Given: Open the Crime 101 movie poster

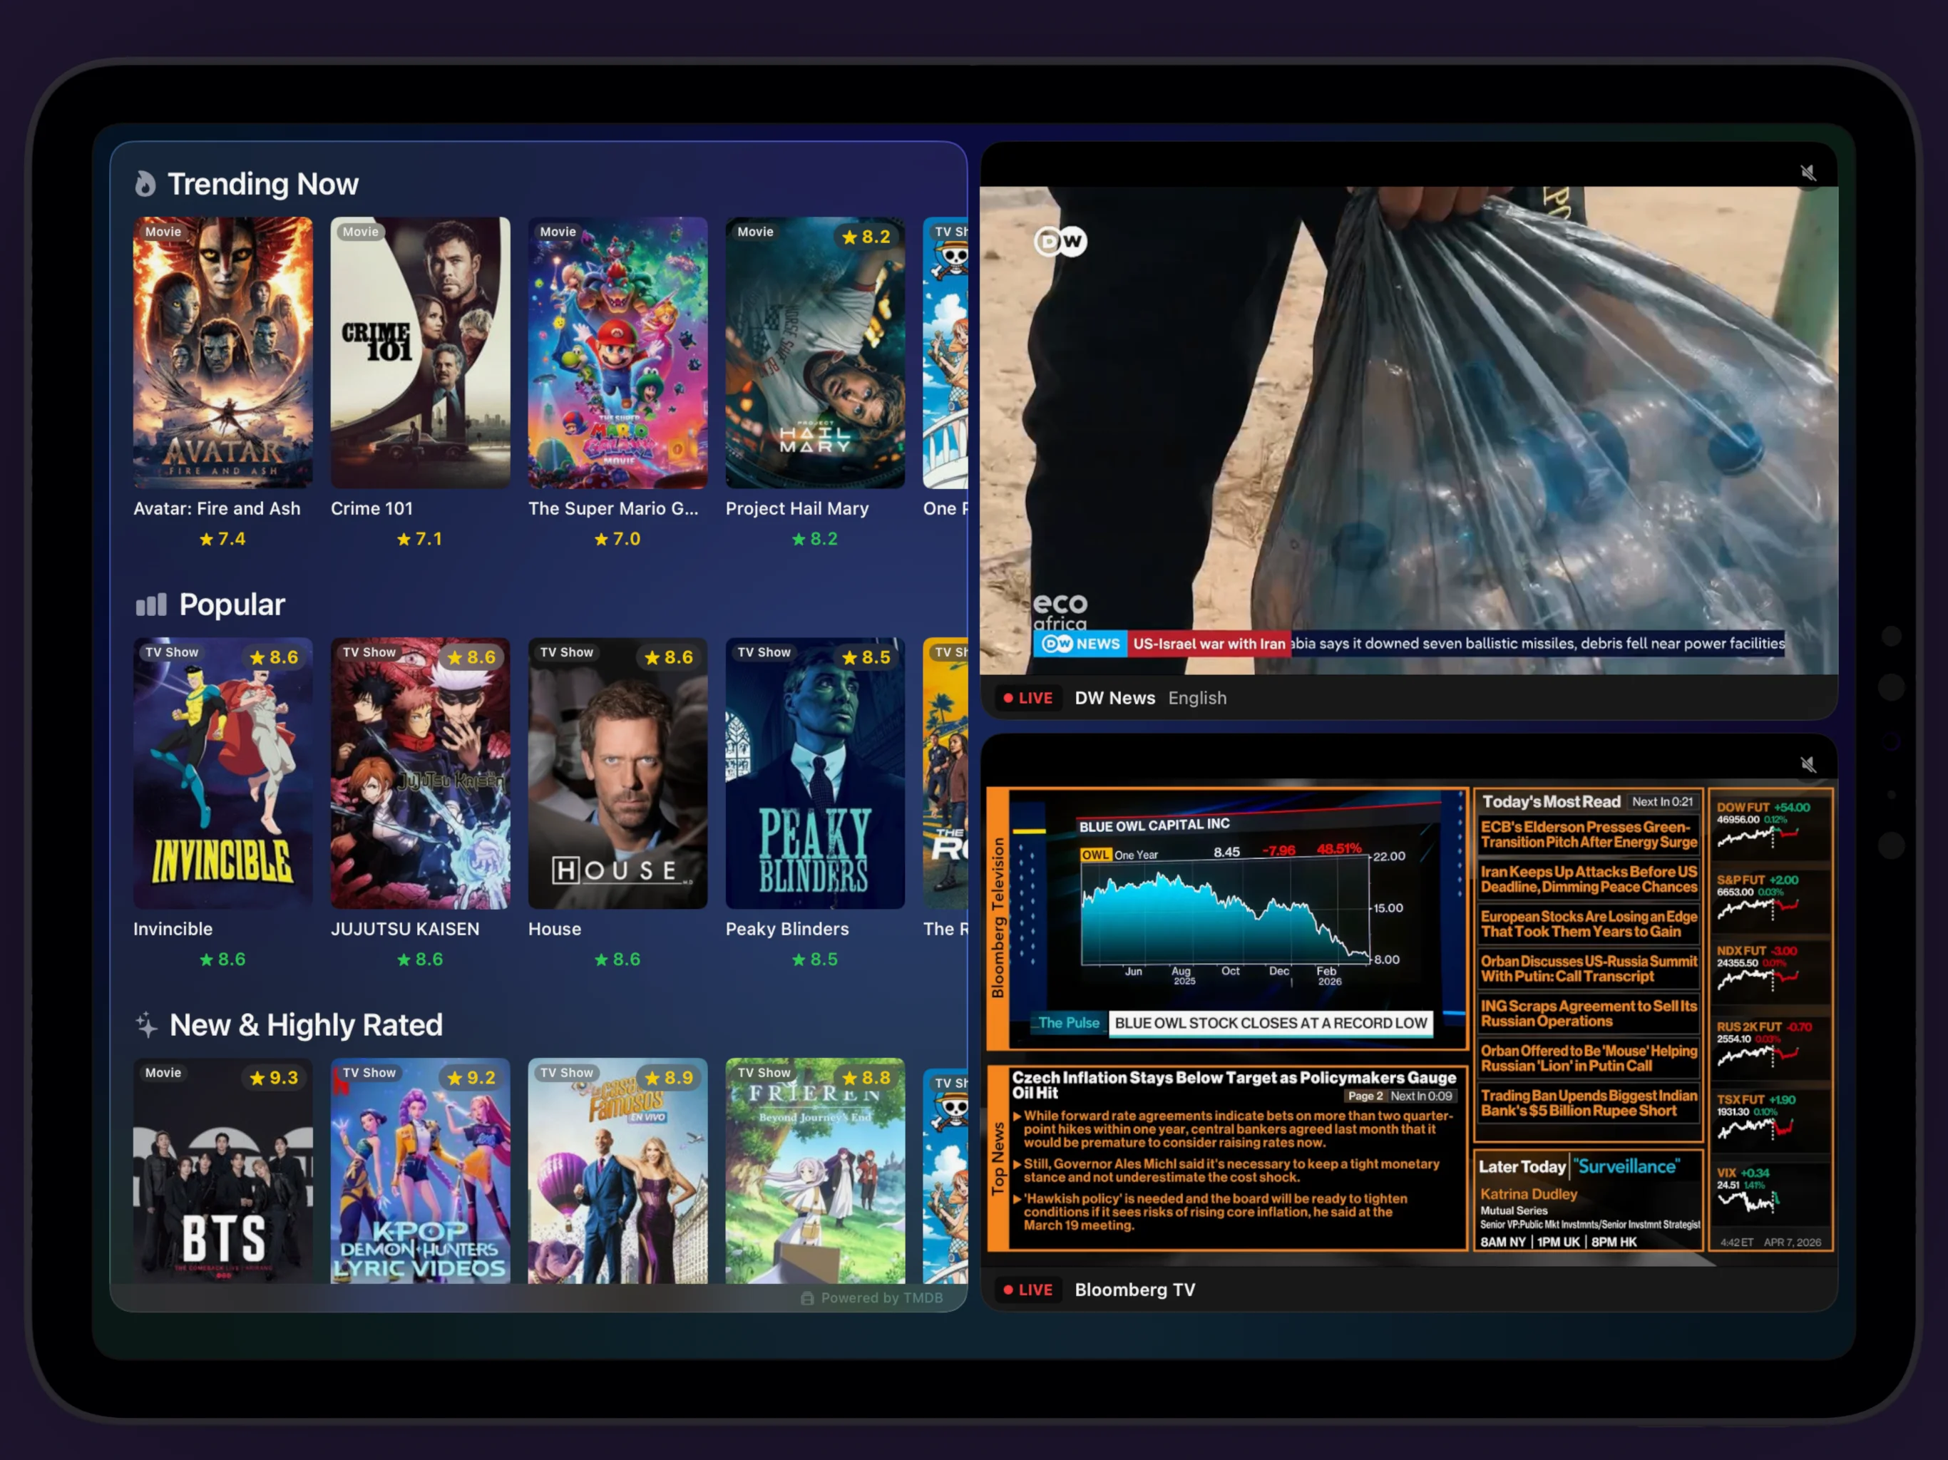Looking at the screenshot, I should pos(420,353).
